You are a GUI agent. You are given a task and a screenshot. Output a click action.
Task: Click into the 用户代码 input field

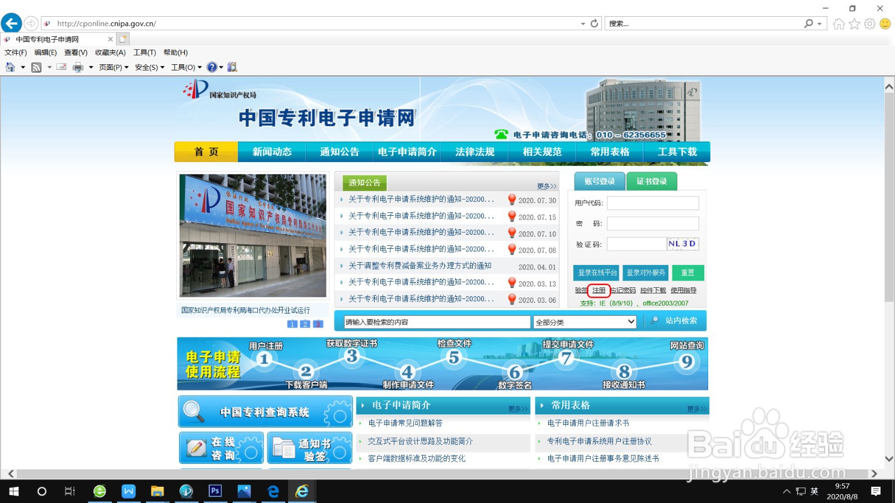[x=653, y=203]
